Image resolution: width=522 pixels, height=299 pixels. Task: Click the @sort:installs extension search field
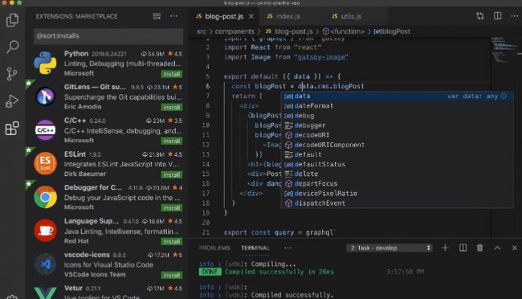point(108,36)
